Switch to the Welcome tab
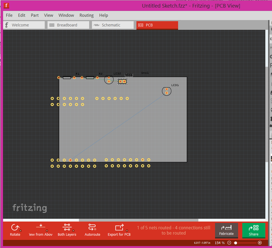Image resolution: width=272 pixels, height=248 pixels. [x=24, y=25]
